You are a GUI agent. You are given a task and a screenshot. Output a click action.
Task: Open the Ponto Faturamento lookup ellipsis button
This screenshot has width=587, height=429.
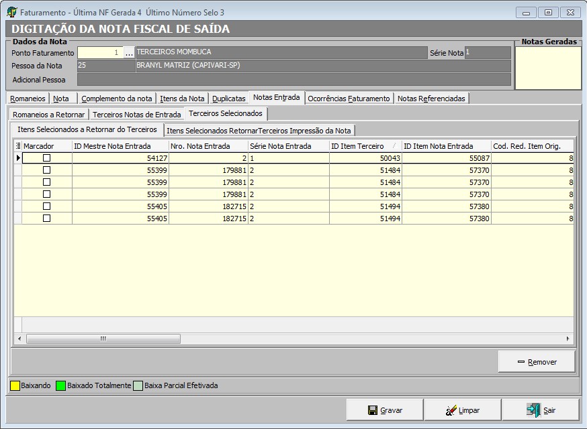coord(129,53)
